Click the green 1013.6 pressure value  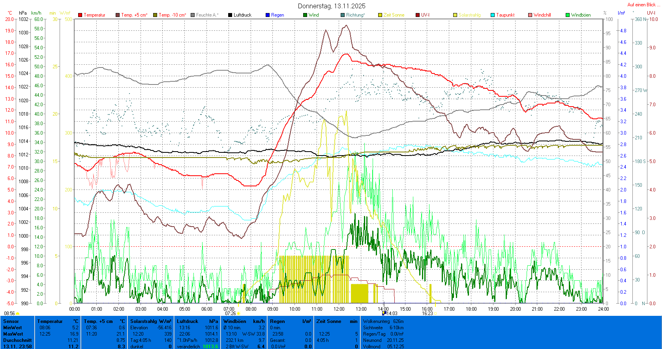[210, 346]
